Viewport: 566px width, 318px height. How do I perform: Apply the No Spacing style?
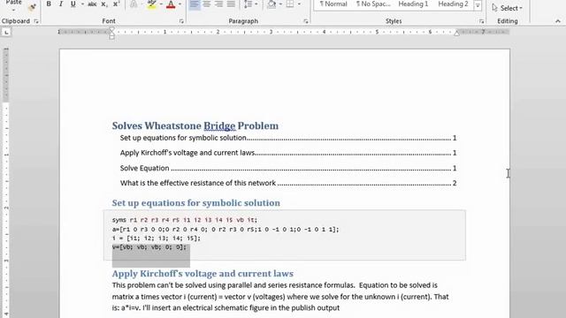[x=373, y=4]
